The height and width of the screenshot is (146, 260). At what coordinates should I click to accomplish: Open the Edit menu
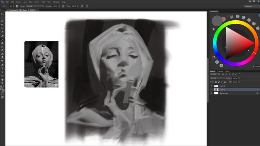pyautogui.click(x=12, y=2)
